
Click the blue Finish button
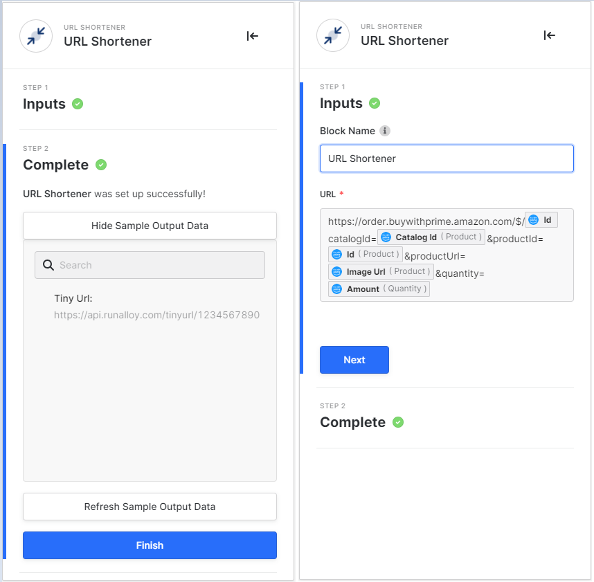tap(150, 545)
